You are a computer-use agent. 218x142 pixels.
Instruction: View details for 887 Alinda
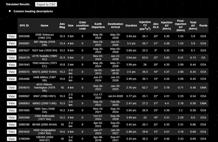[12, 43]
